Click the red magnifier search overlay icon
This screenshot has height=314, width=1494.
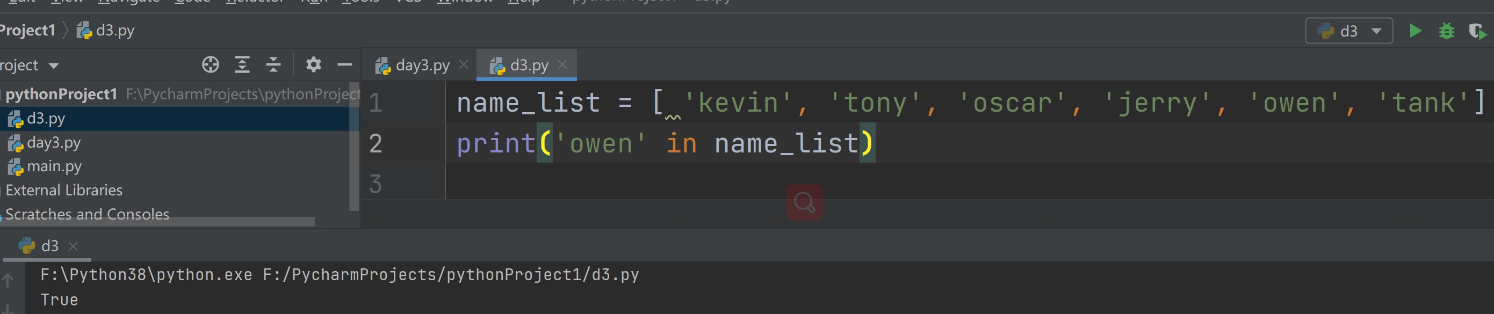coord(804,202)
